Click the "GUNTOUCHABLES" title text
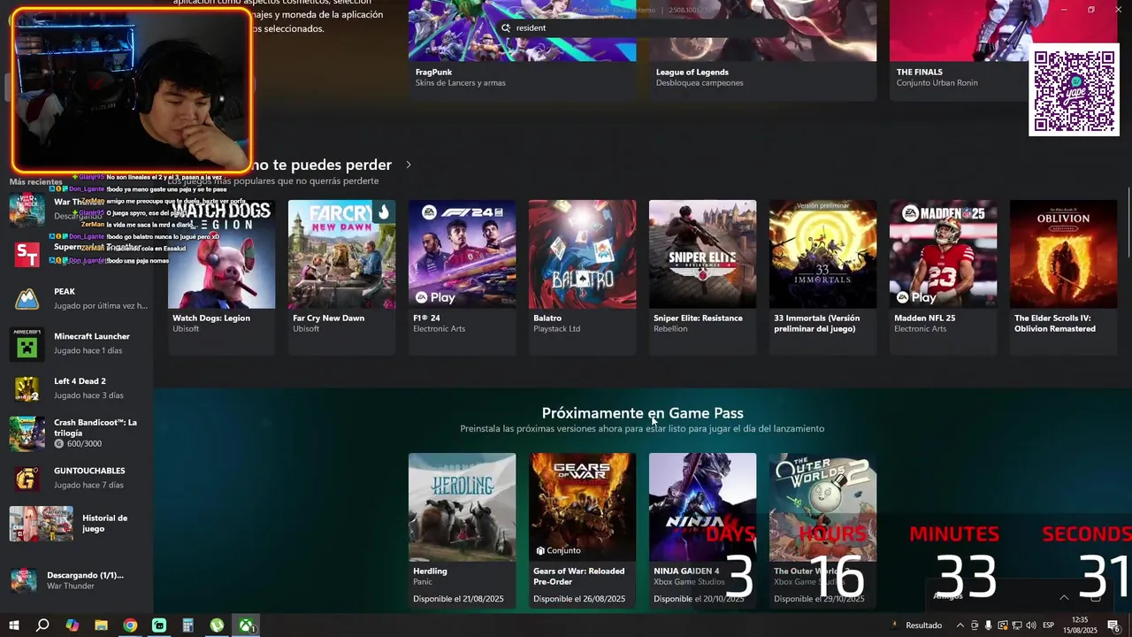The height and width of the screenshot is (637, 1132). coord(89,471)
